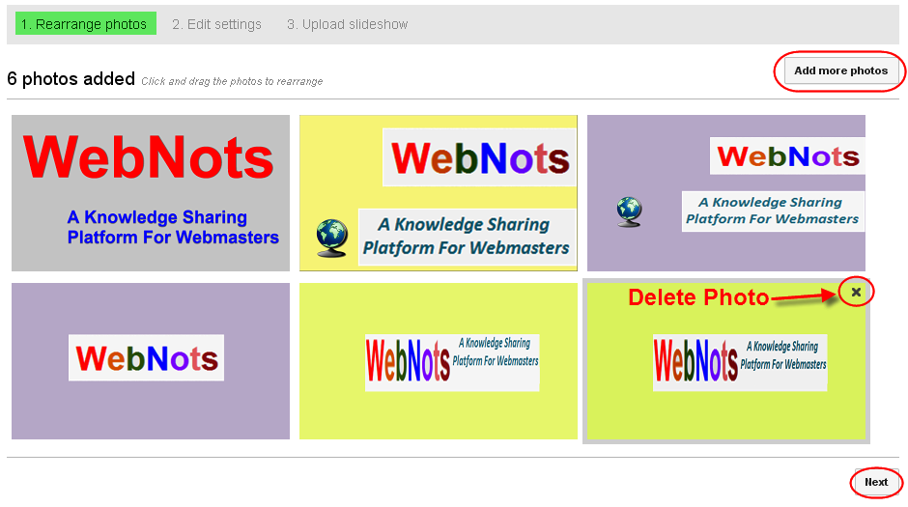
Task: Click the globe icon in the yellow photo
Action: tap(331, 239)
